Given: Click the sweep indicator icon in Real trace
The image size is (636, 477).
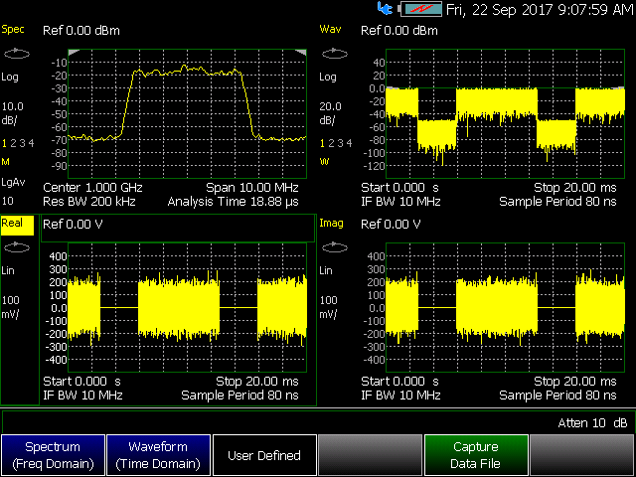Looking at the screenshot, I should click(x=17, y=247).
